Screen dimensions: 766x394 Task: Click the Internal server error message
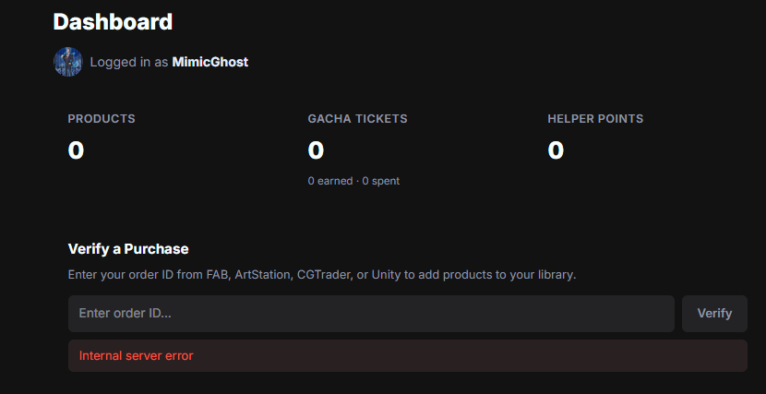tap(137, 355)
